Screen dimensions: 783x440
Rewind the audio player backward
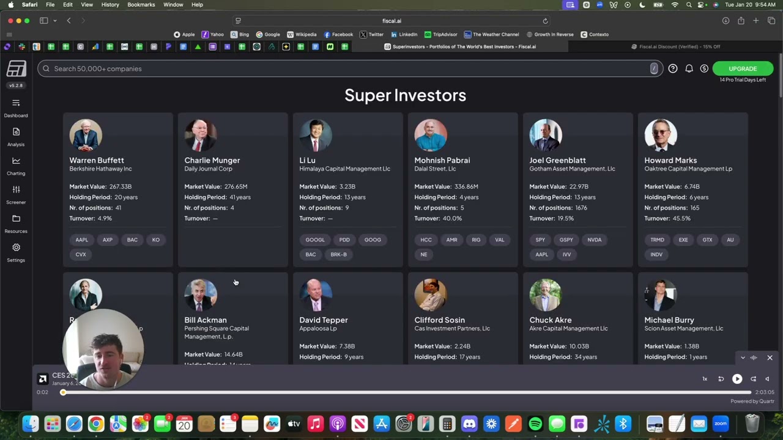click(x=721, y=379)
